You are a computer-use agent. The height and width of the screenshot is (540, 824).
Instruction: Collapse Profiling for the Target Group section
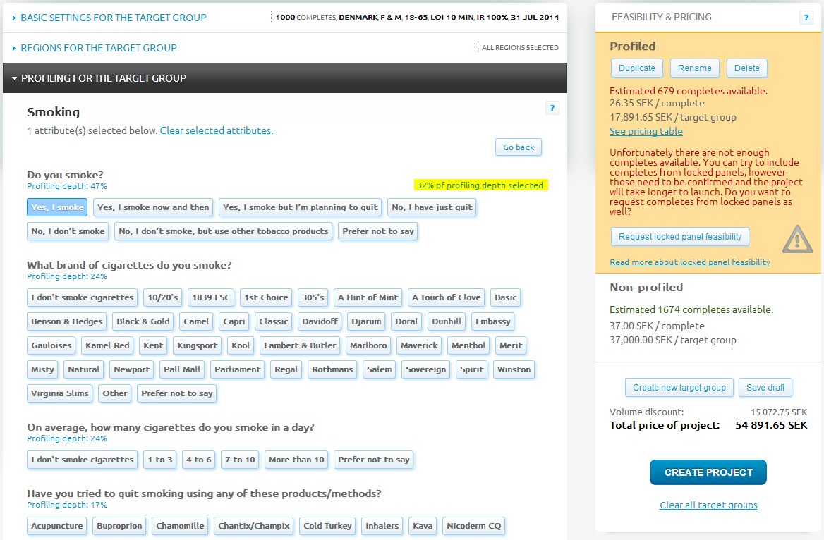[103, 78]
